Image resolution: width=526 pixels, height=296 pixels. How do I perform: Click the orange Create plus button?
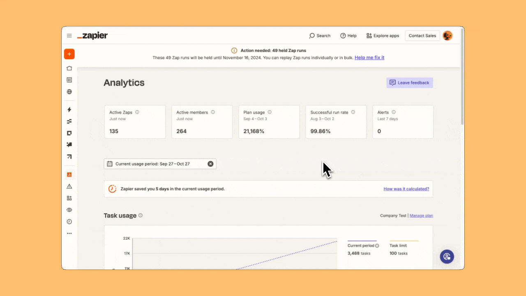click(x=69, y=54)
